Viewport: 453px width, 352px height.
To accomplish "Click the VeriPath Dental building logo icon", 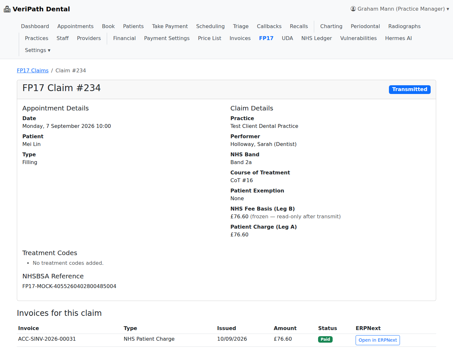I will click(7, 9).
